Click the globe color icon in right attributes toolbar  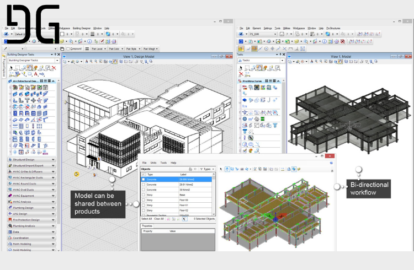(328, 34)
